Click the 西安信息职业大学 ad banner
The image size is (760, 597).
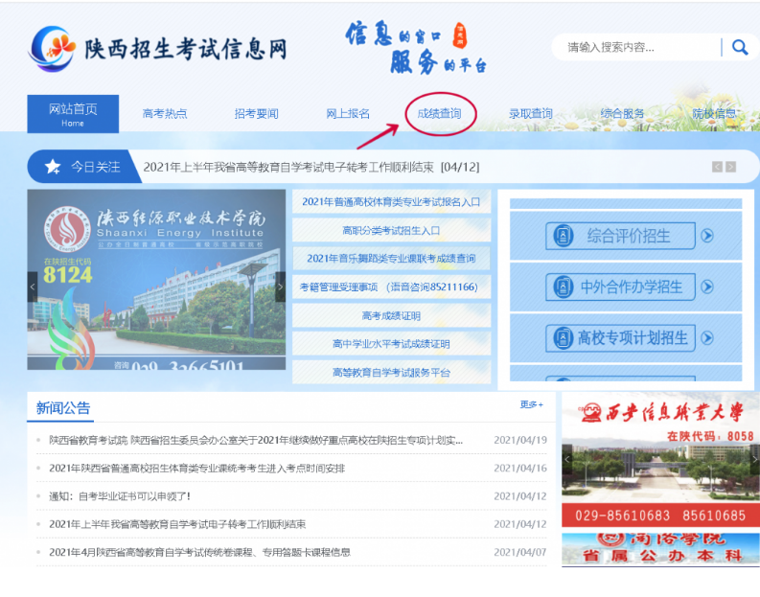point(660,458)
